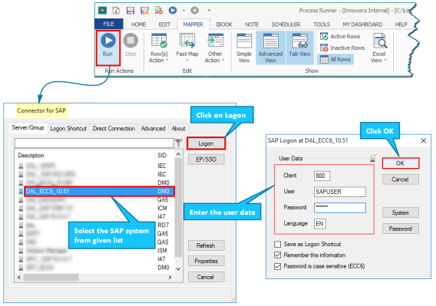Click the EP/SSO button
Viewport: 436px width, 306px height.
[206, 160]
